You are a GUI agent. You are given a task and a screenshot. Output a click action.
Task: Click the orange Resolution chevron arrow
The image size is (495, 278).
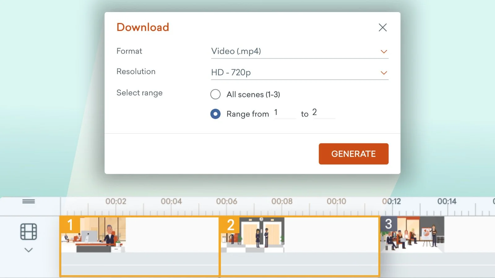(384, 73)
